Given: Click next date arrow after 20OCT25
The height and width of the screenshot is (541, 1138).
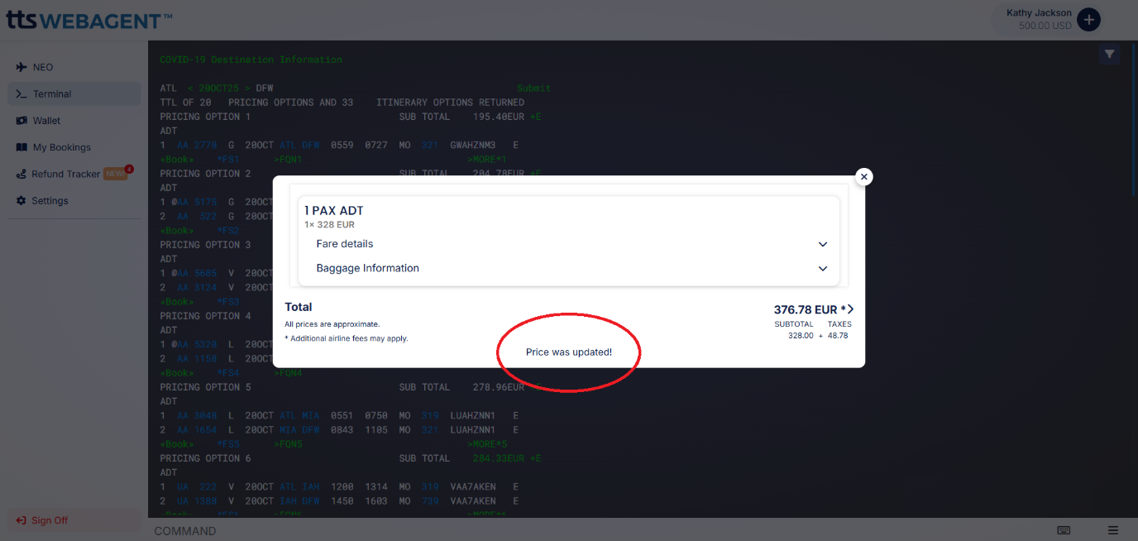Looking at the screenshot, I should 247,88.
